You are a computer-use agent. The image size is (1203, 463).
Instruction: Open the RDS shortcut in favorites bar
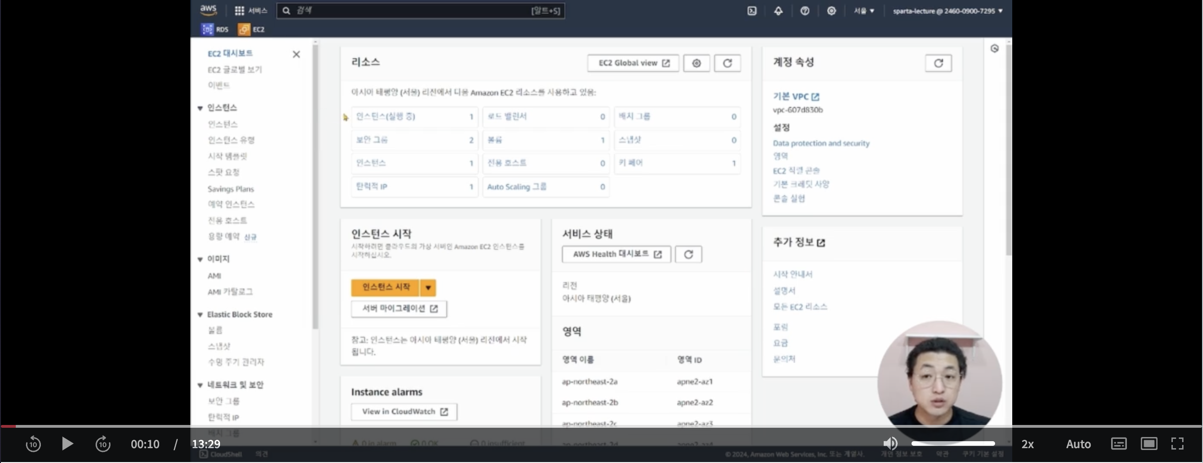pyautogui.click(x=215, y=29)
